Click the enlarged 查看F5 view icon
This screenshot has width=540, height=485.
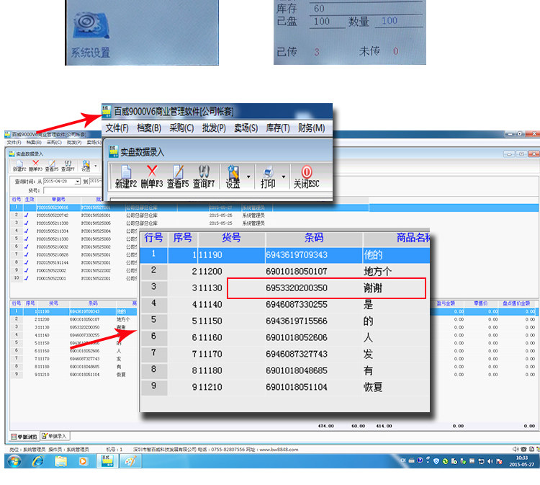pyautogui.click(x=178, y=172)
